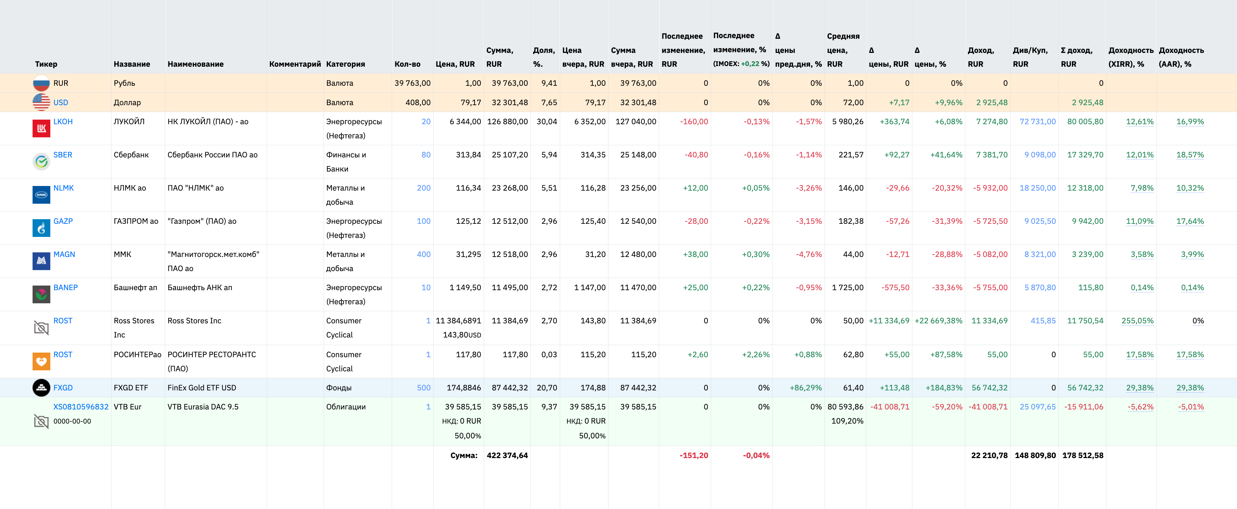Click the Фонды category cell
Viewport: 1237px width, 509px height.
coord(338,388)
